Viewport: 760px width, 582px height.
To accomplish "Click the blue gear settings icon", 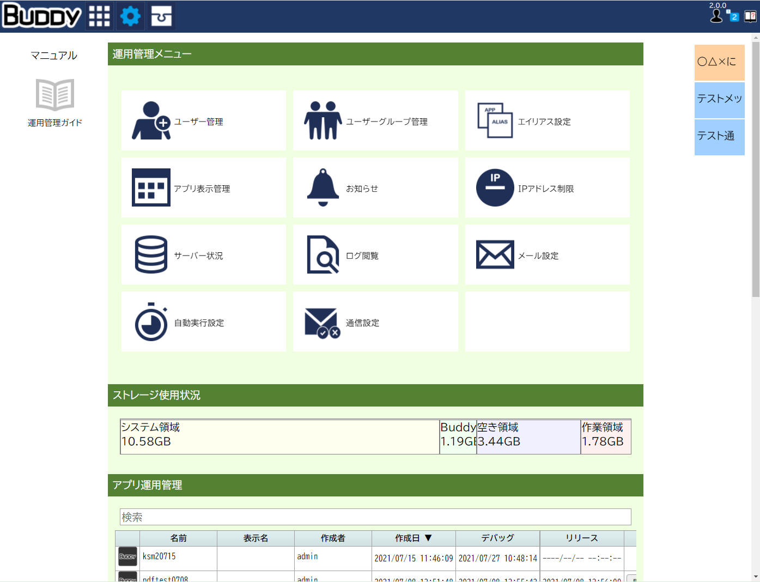I will tap(130, 16).
